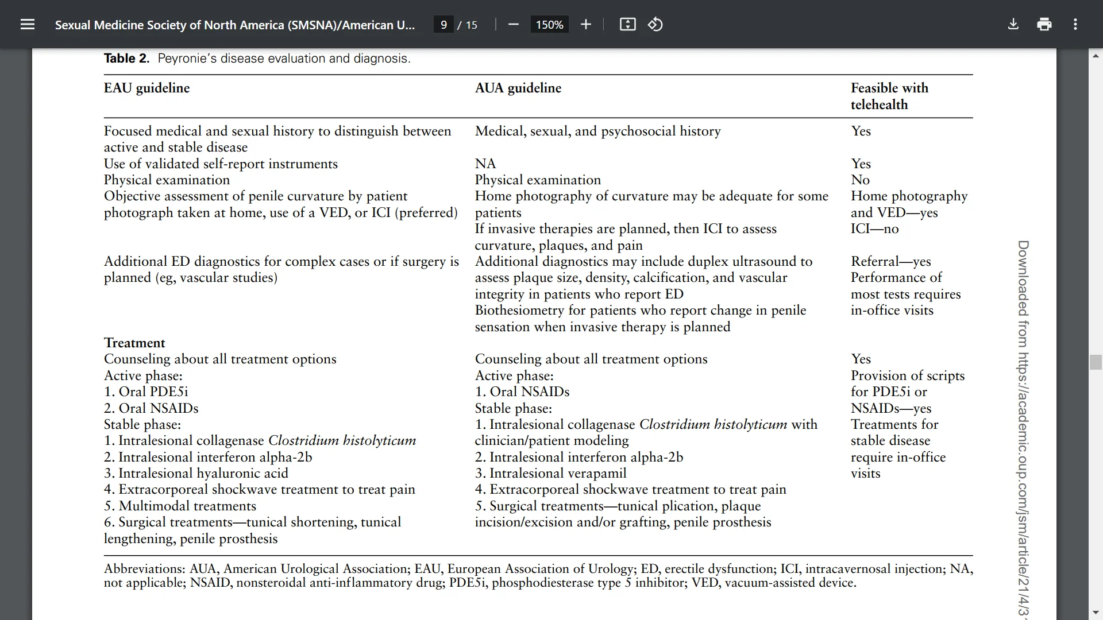Print the document icon
This screenshot has width=1103, height=620.
pos(1044,25)
